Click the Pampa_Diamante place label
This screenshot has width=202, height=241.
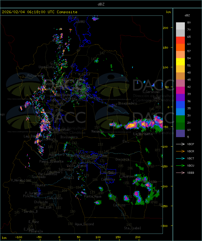click(x=51, y=161)
